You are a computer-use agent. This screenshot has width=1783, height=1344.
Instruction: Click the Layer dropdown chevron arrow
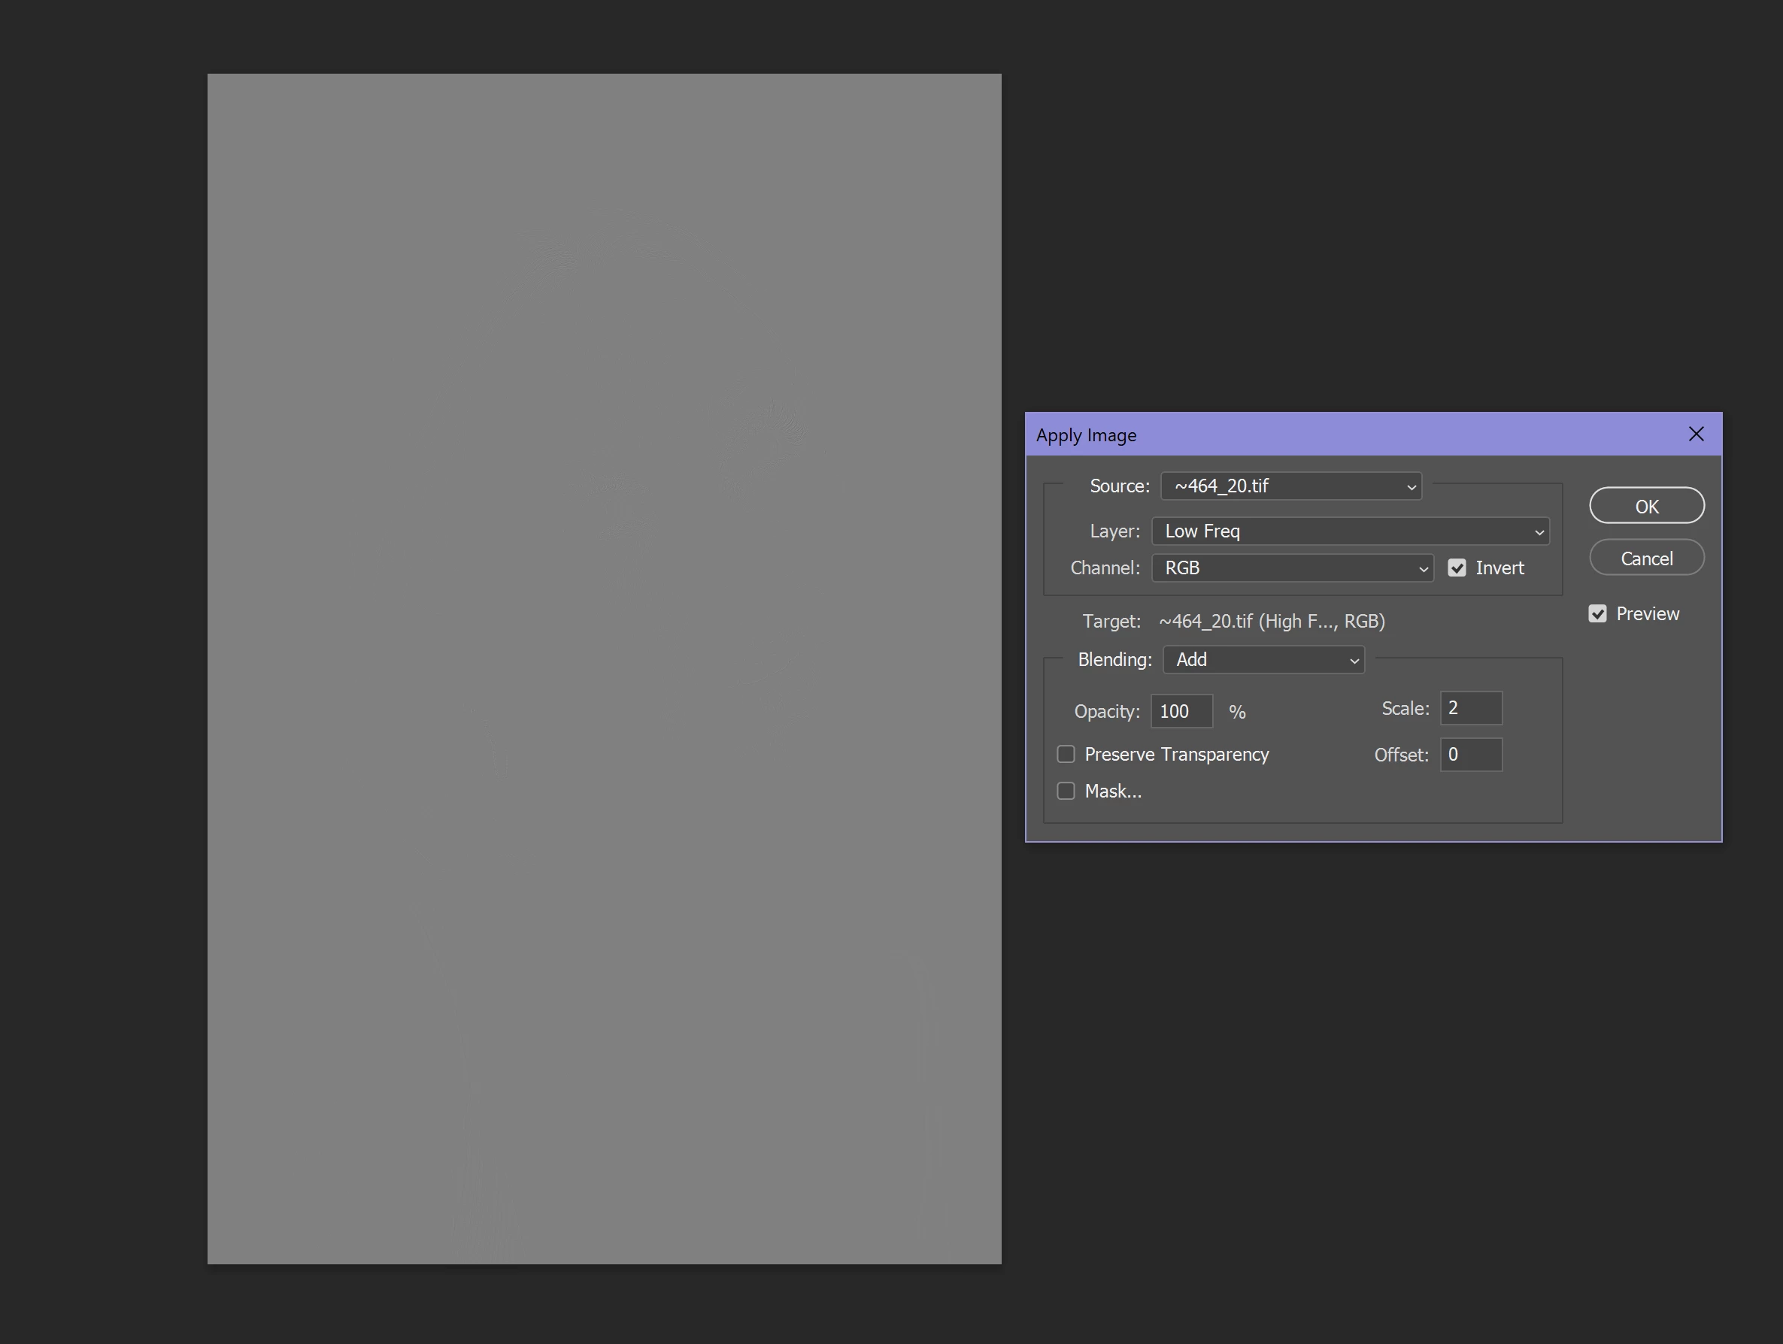pyautogui.click(x=1539, y=531)
